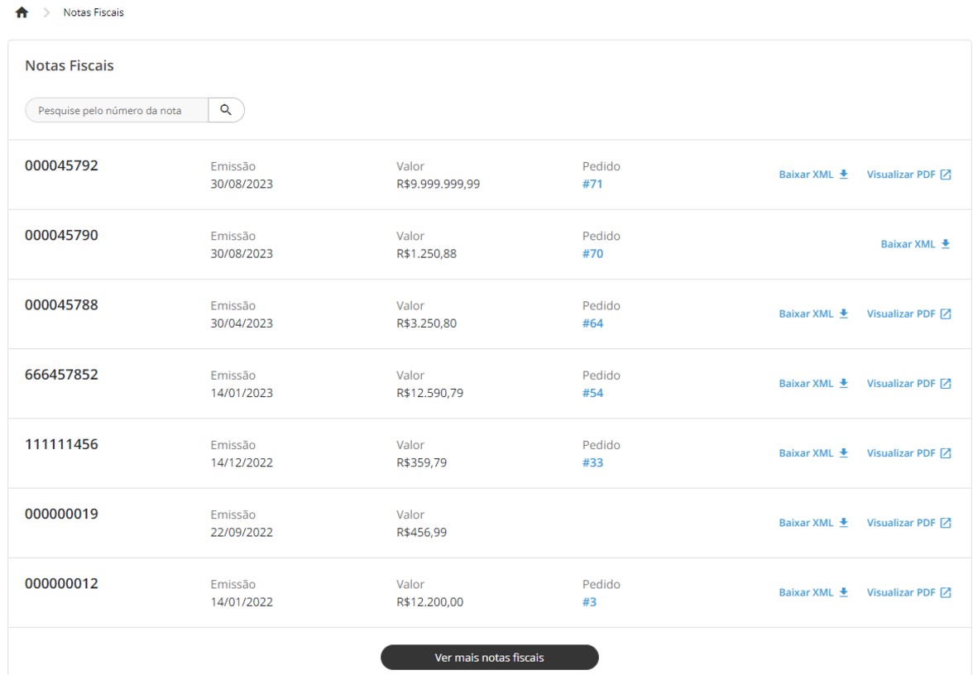The width and height of the screenshot is (973, 675).
Task: Select invoice number 000000012
Action: point(61,584)
